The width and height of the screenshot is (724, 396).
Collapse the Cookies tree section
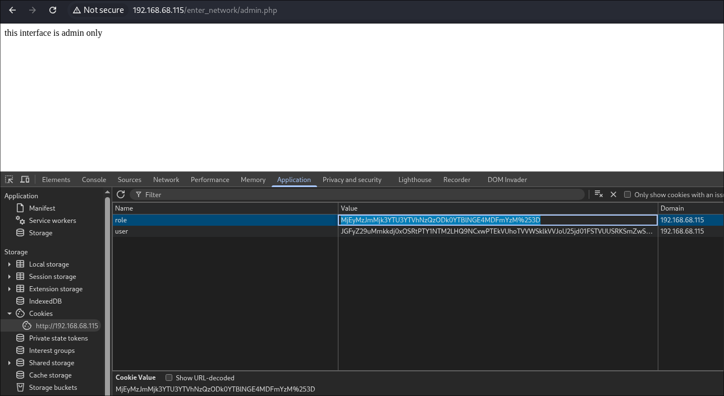(10, 314)
